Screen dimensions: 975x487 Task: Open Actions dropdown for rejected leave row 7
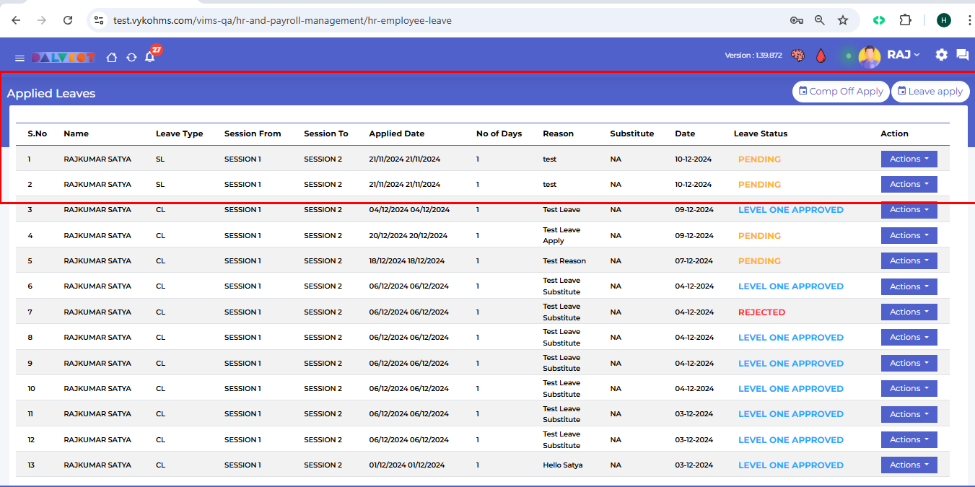click(909, 312)
